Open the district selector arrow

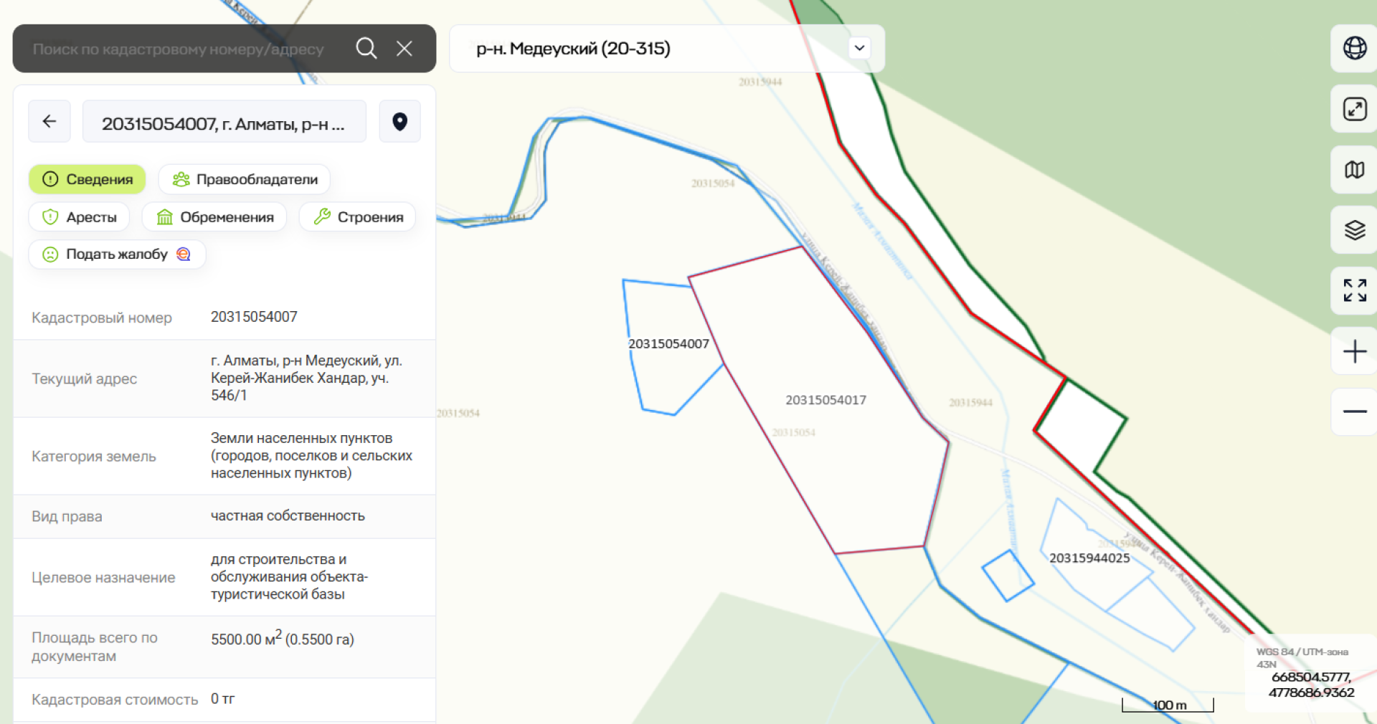[x=859, y=49]
